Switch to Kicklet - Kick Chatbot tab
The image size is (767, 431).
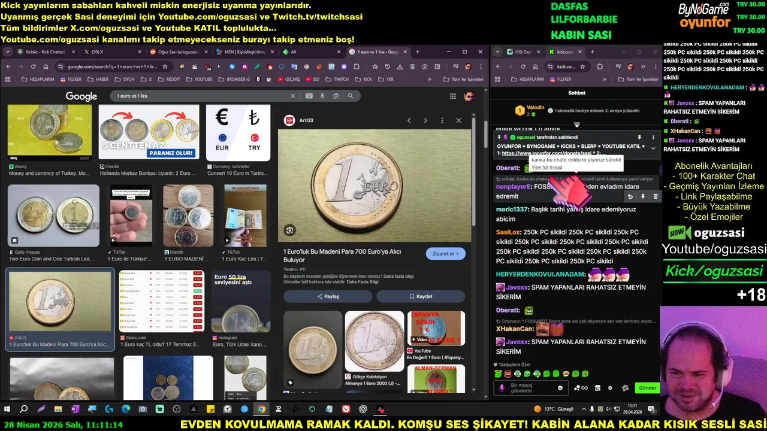click(x=46, y=52)
